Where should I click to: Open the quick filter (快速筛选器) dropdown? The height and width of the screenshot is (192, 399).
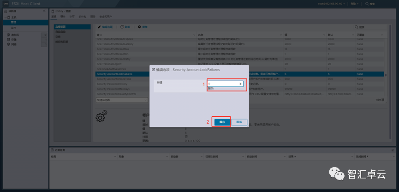[122, 100]
